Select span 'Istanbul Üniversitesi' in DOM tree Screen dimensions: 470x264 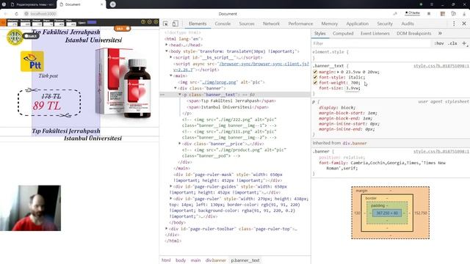click(228, 107)
